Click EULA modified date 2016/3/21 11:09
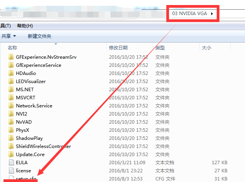Screen dimensions: 245x182 point(127,163)
